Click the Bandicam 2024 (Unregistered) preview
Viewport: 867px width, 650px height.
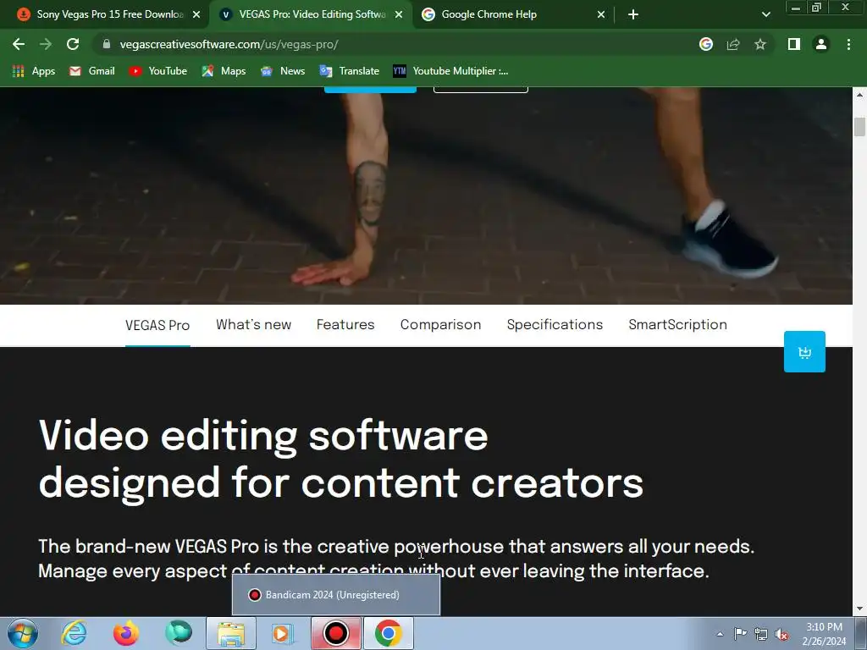pyautogui.click(x=336, y=595)
